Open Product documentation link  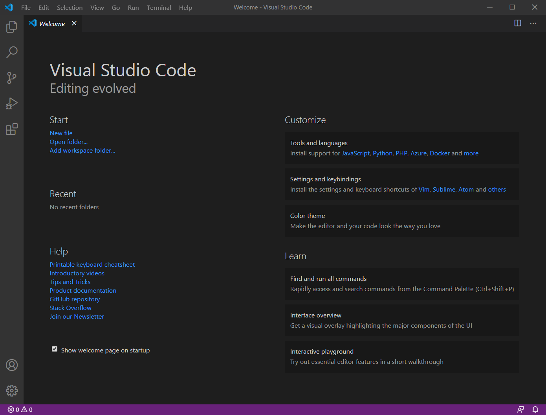(83, 291)
